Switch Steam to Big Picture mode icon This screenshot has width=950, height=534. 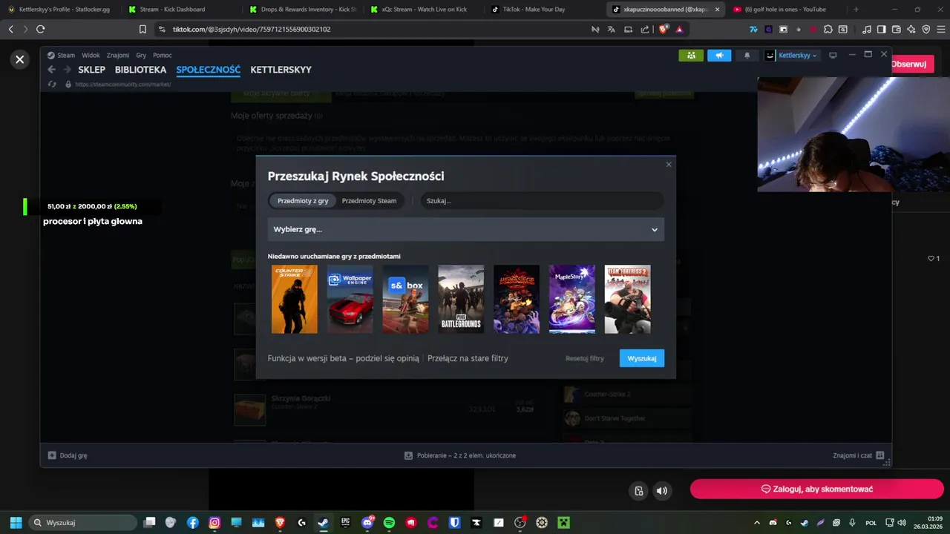point(833,56)
